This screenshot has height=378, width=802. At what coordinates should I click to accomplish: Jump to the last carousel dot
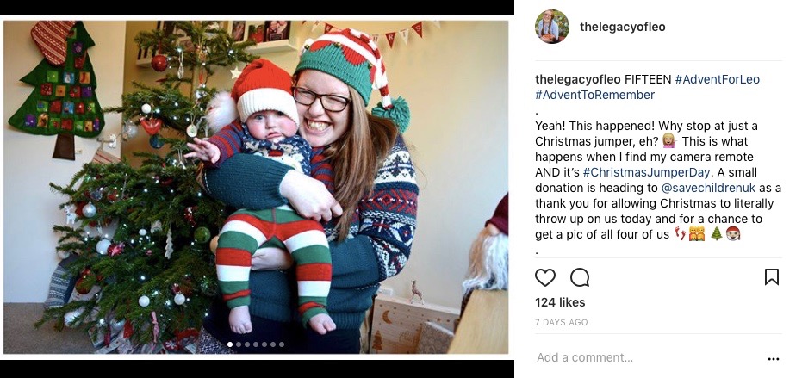tap(282, 344)
